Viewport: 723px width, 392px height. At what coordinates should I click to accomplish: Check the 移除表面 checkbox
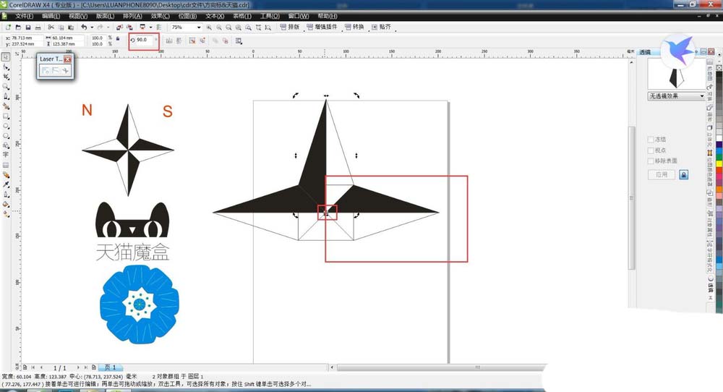[651, 161]
